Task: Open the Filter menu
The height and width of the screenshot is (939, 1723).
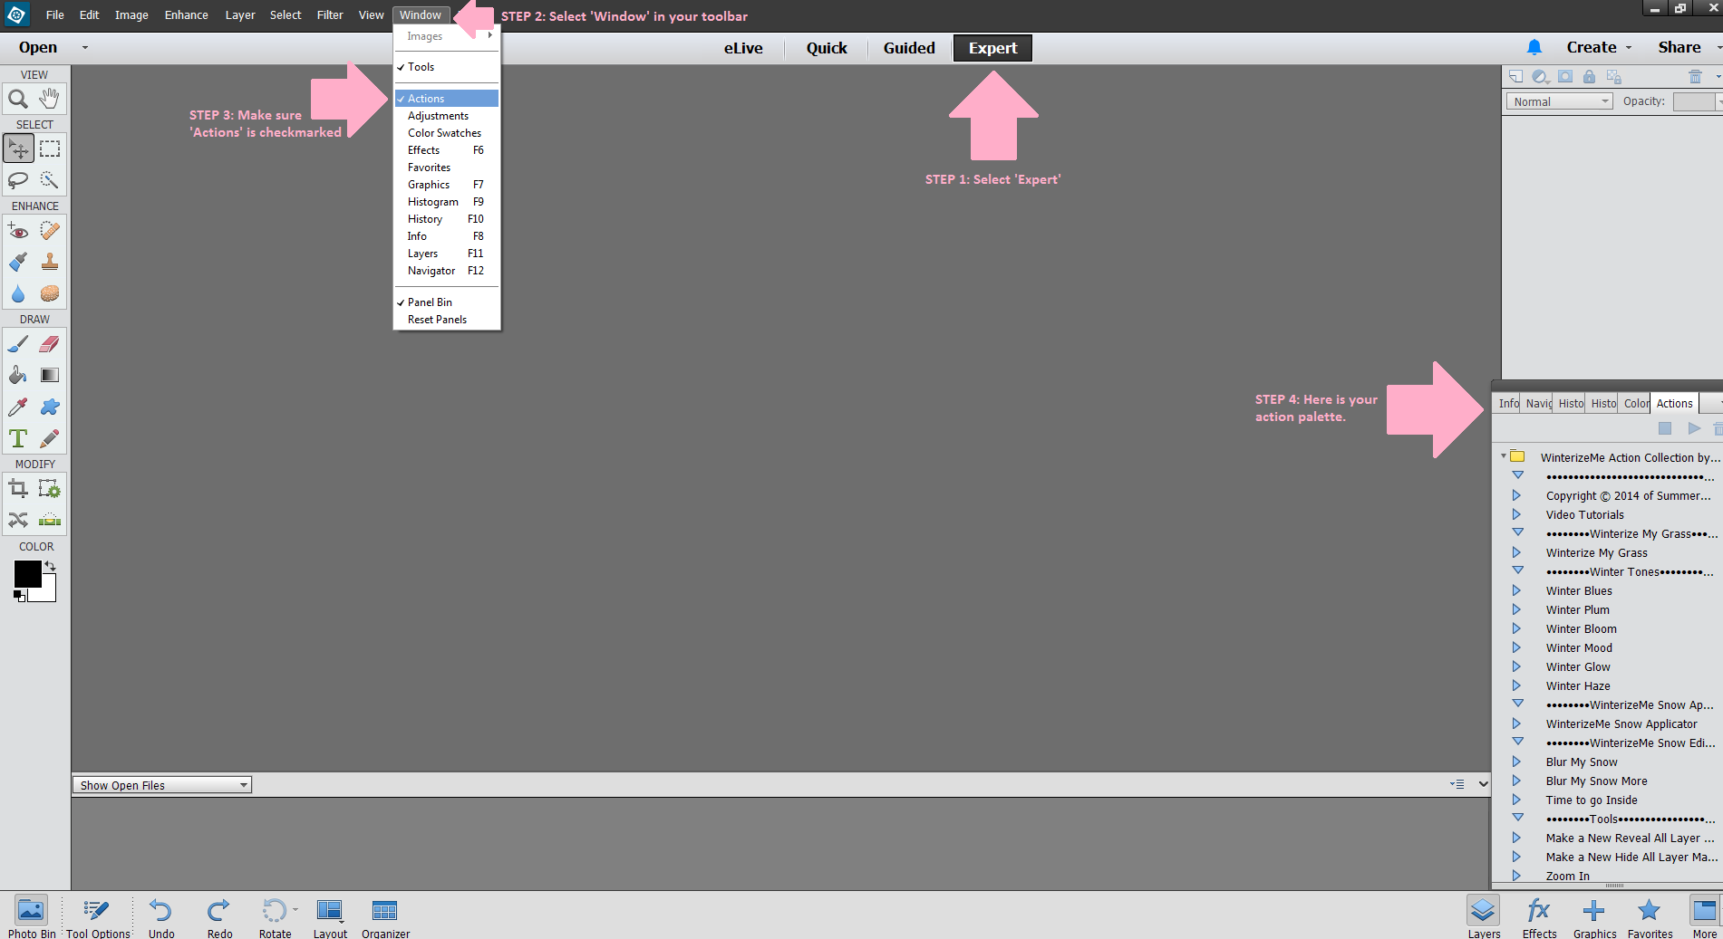Action: [330, 14]
